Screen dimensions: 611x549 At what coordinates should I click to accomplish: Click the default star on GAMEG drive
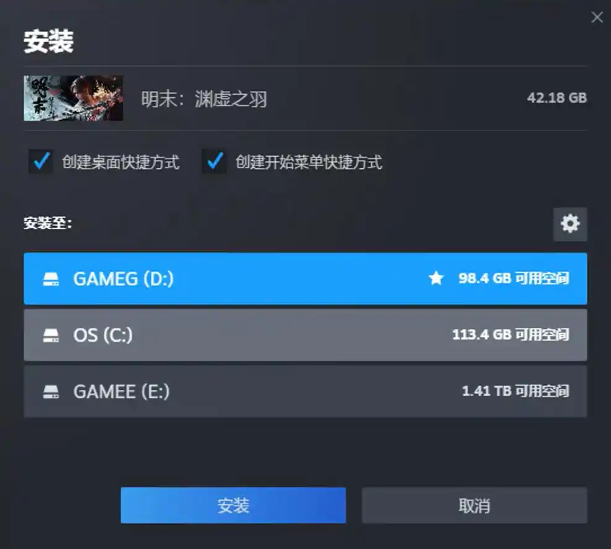pos(436,278)
